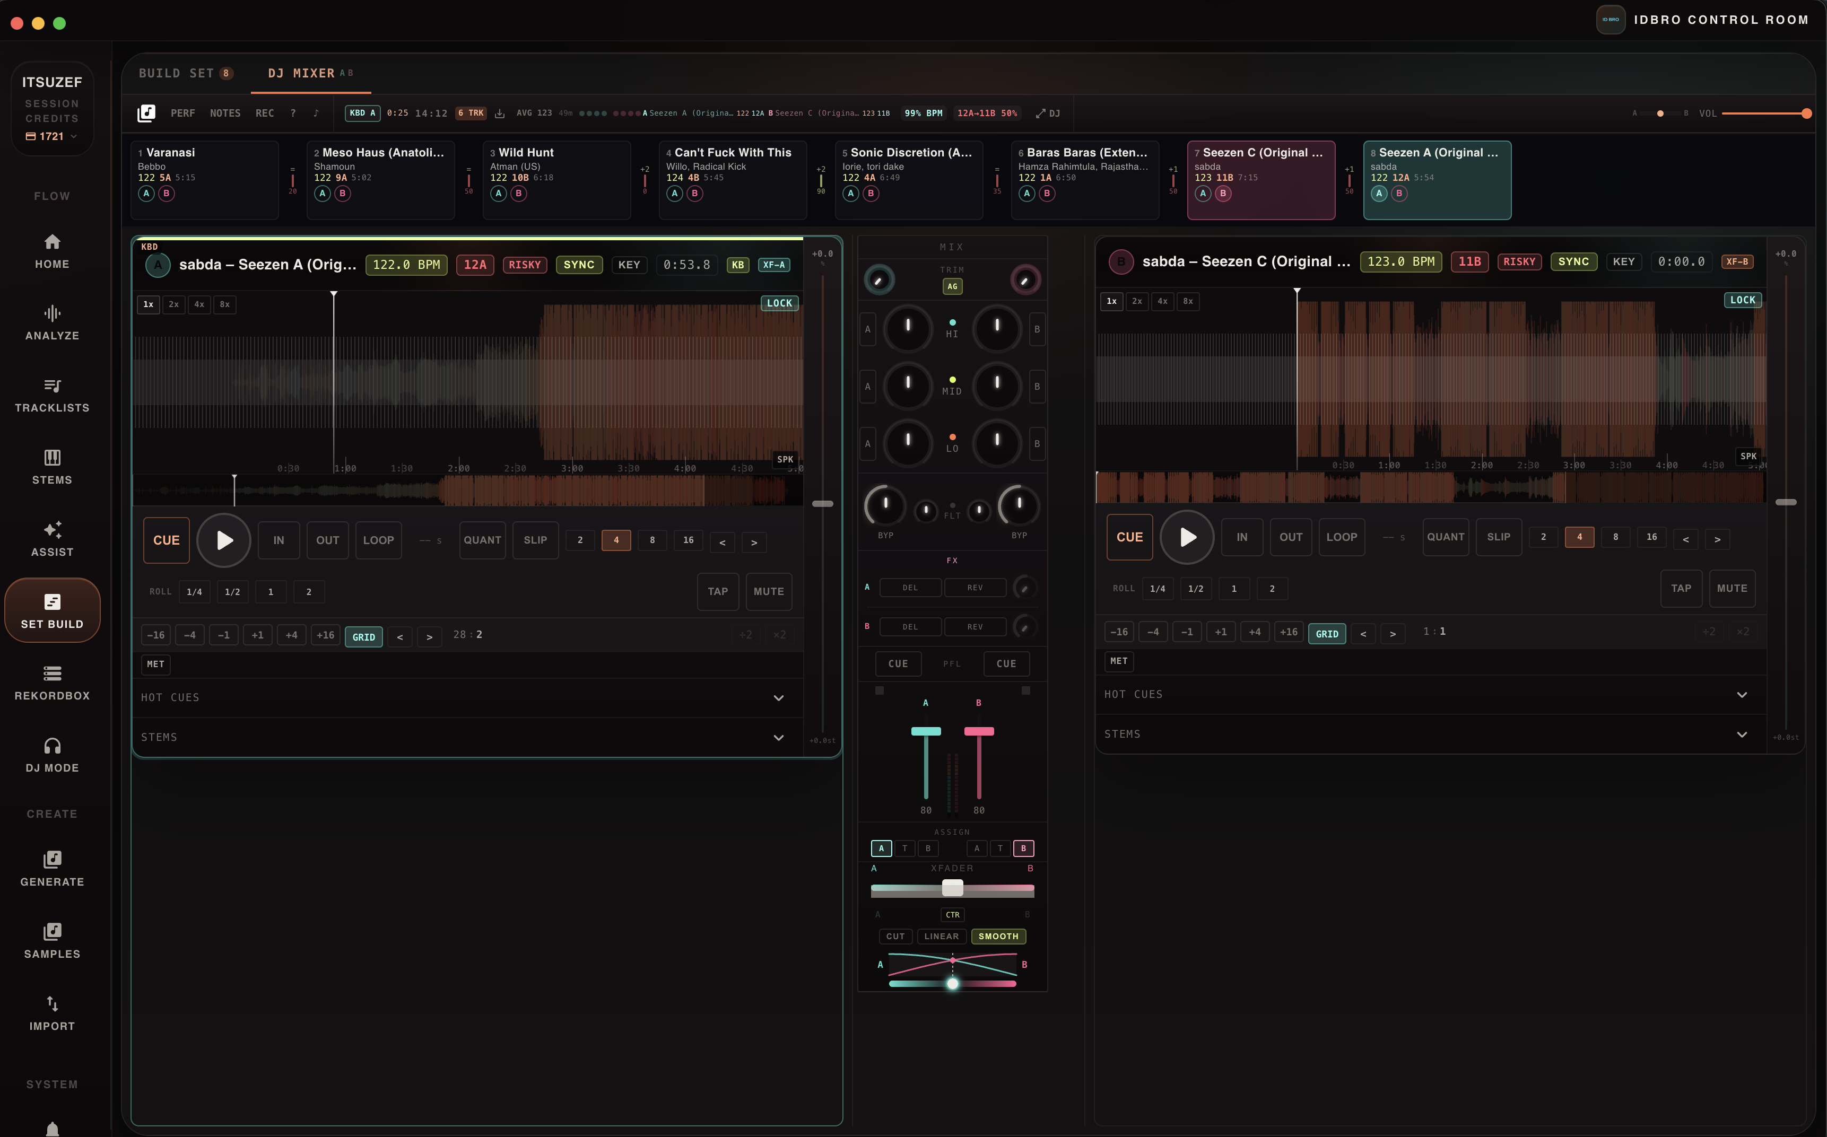The image size is (1827, 1137).
Task: Toggle LOCK on deck A's waveform
Action: [778, 303]
